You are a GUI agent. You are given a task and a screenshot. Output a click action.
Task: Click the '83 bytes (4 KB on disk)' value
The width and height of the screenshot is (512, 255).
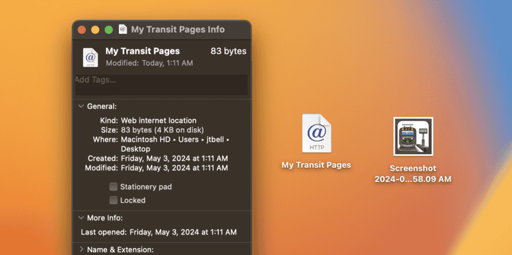click(x=163, y=130)
